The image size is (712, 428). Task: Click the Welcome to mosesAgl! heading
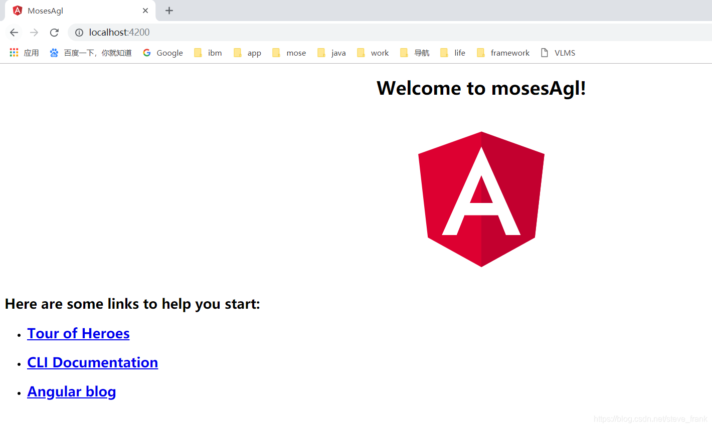(481, 88)
